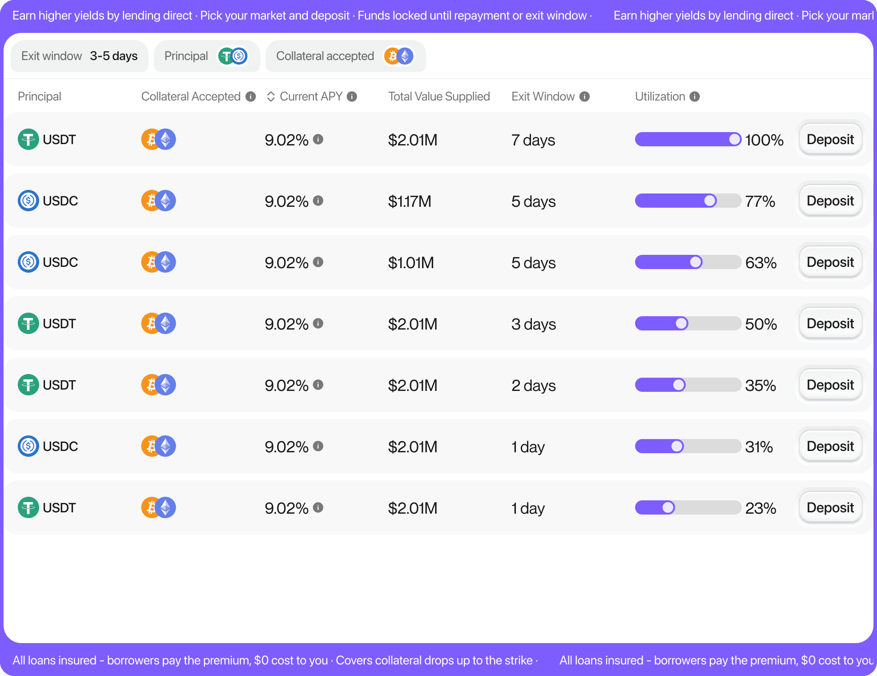Click the USDC coin icon in the 31% row

click(x=28, y=446)
